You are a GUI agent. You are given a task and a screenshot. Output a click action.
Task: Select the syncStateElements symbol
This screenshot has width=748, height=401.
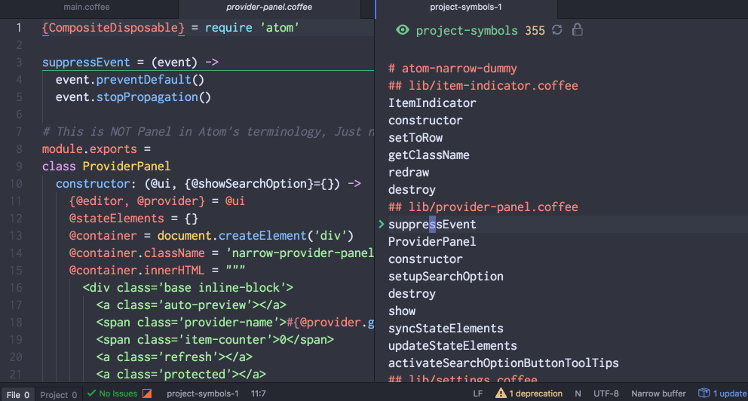coord(446,329)
